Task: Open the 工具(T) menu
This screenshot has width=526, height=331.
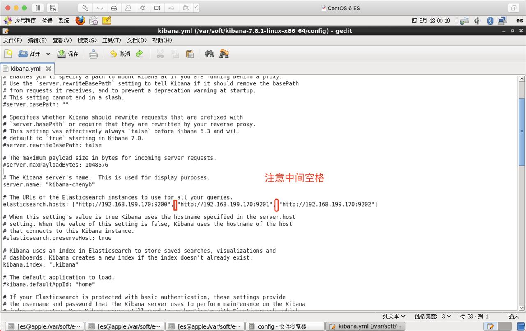Action: click(x=112, y=40)
